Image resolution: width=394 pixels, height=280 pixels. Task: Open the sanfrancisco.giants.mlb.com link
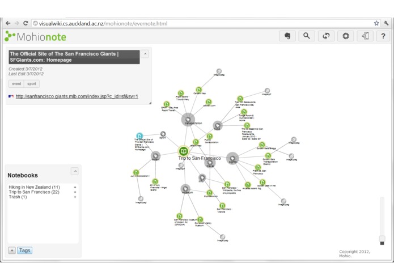click(77, 96)
